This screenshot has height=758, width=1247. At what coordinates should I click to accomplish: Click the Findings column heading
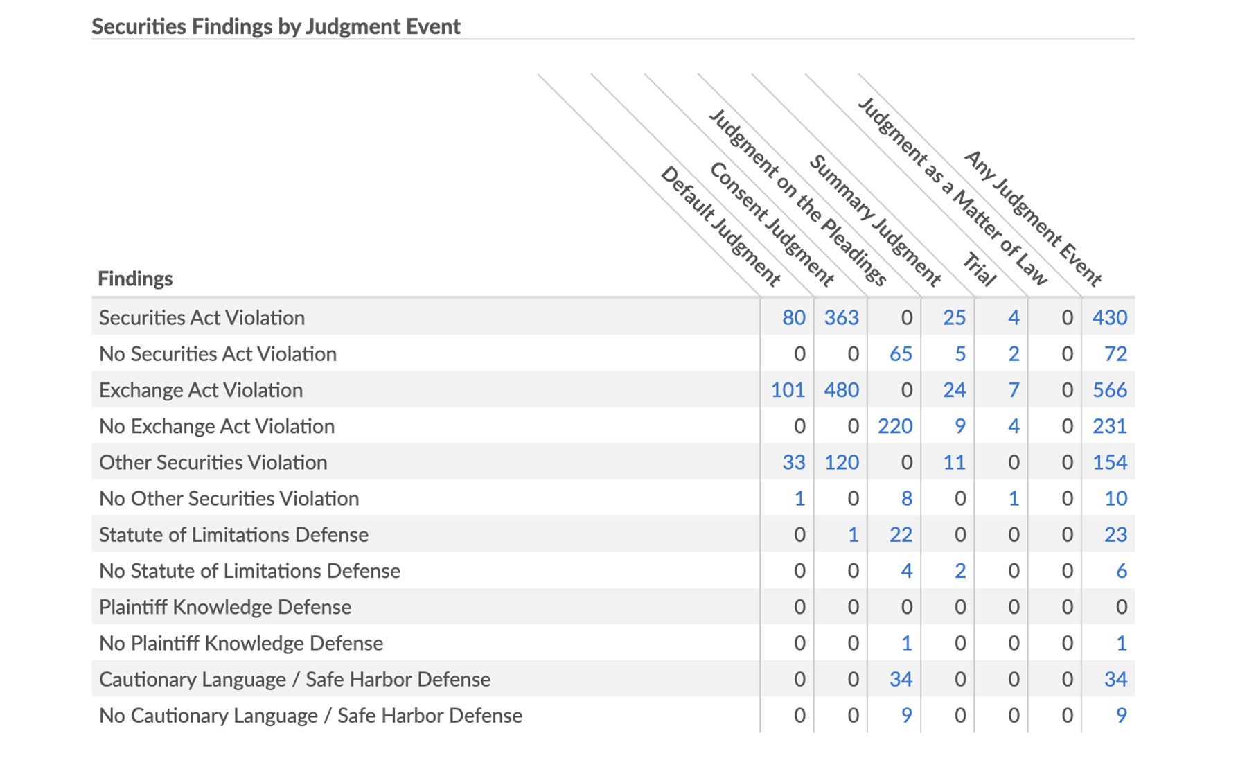click(x=135, y=279)
